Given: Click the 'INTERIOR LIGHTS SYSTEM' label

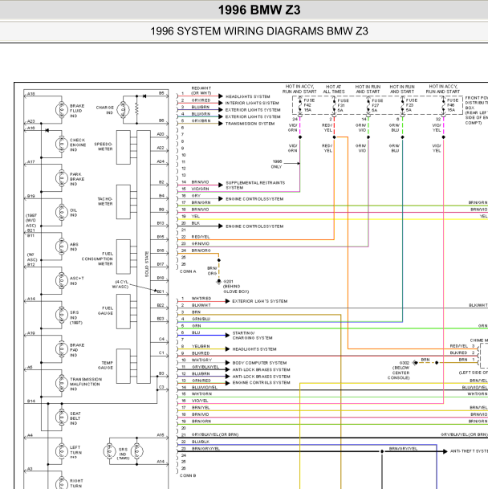Looking at the screenshot, I should click(x=252, y=103).
